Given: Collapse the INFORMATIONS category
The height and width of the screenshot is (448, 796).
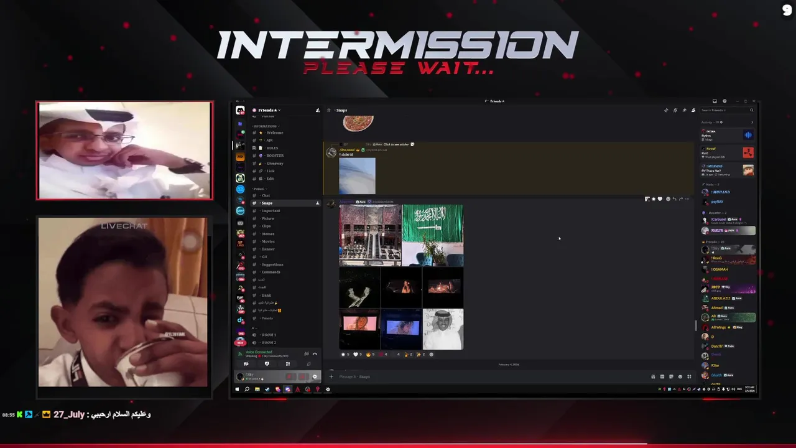Looking at the screenshot, I should click(x=265, y=126).
